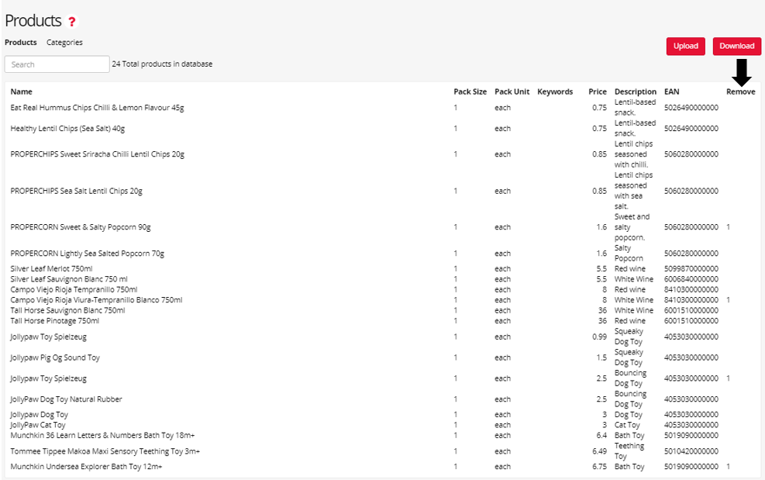Click price 6.75 of Munchkin Undersea Explorer

[x=600, y=467]
